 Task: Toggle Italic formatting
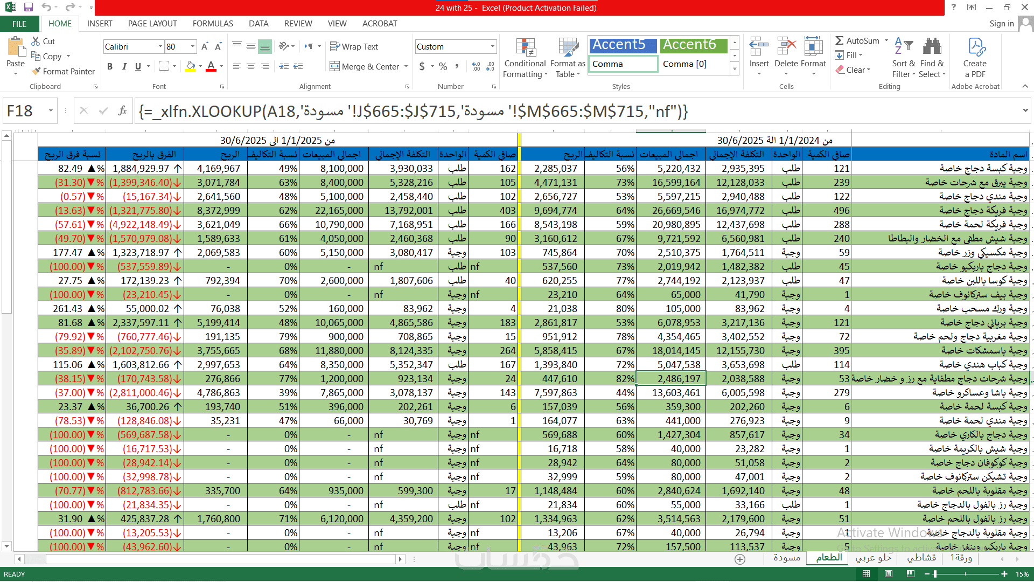[x=124, y=66]
